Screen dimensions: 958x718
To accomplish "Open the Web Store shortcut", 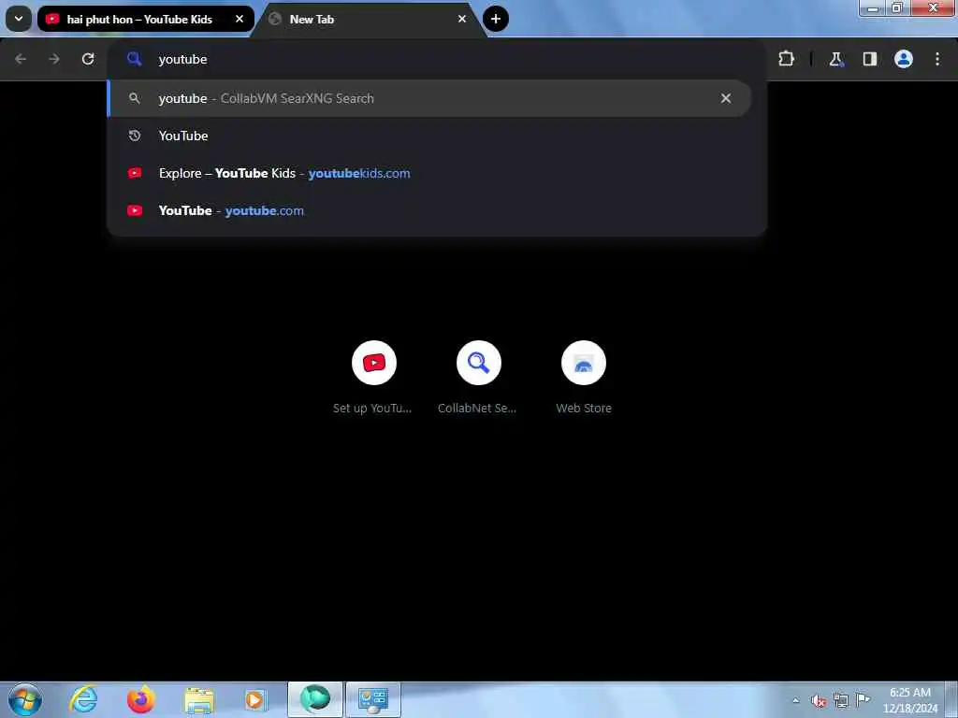I will click(x=584, y=378).
